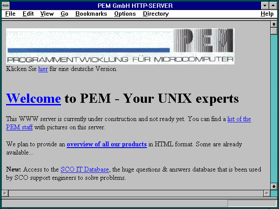
Task: Click the text 'für eine deutsche Version.'
Action: pos(83,69)
